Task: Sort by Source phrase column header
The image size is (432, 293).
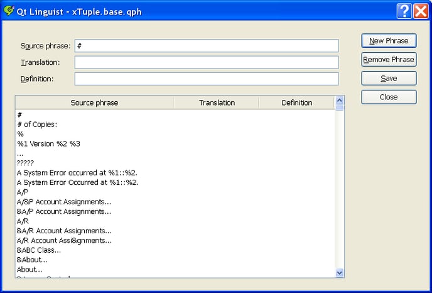Action: click(x=94, y=102)
